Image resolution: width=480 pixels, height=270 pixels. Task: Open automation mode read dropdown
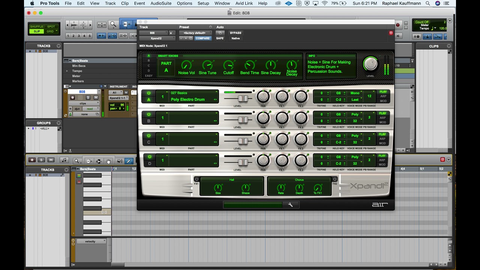pyautogui.click(x=90, y=109)
